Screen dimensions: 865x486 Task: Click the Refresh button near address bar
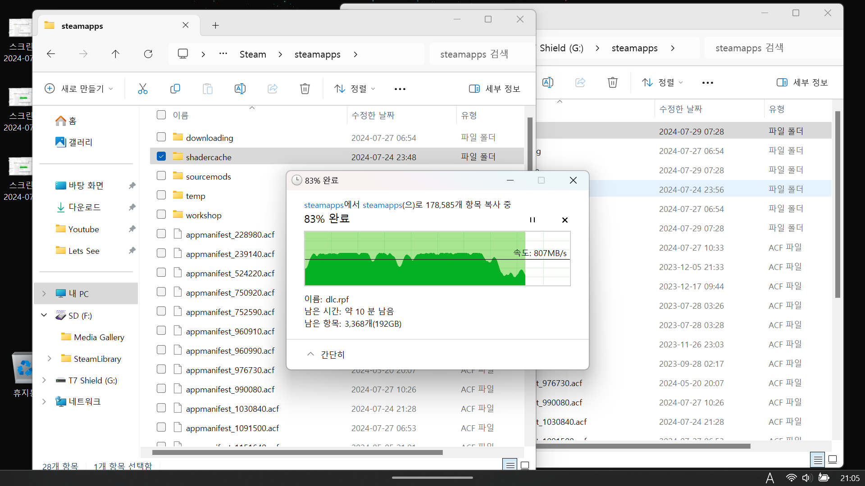click(x=148, y=54)
